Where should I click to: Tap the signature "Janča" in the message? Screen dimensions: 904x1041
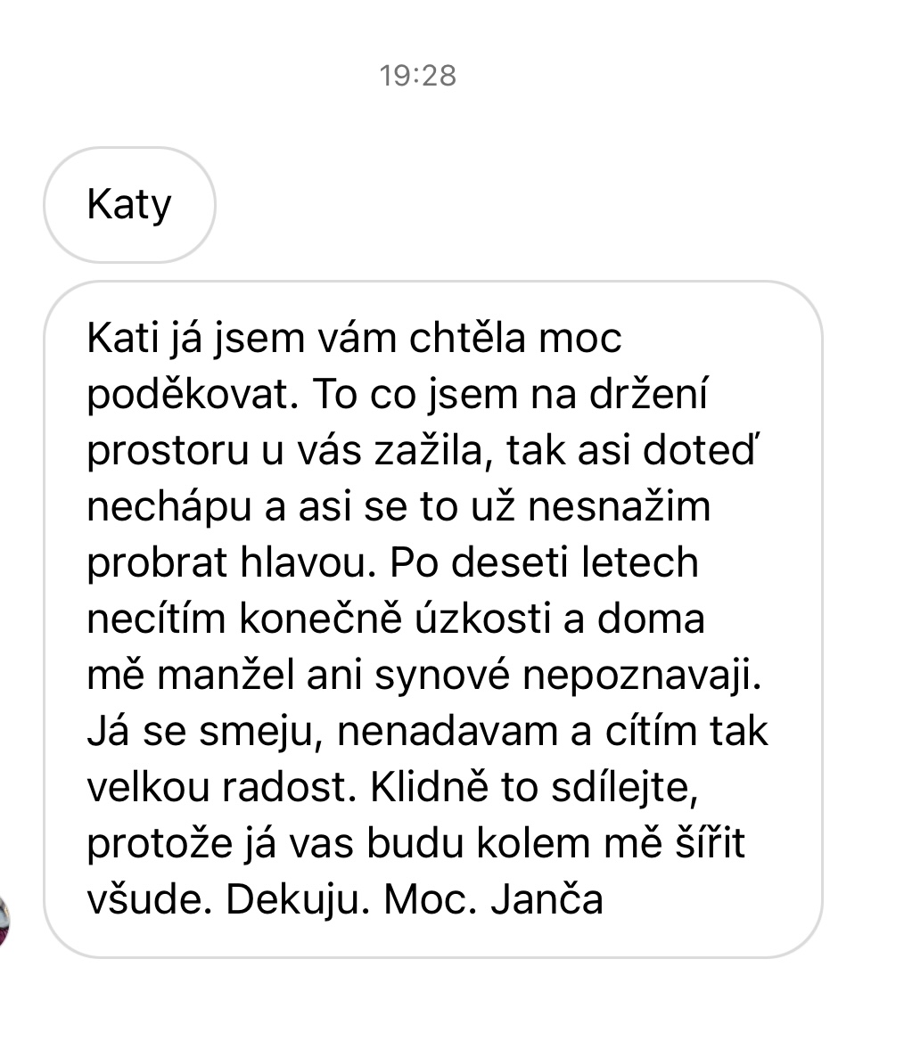[547, 900]
